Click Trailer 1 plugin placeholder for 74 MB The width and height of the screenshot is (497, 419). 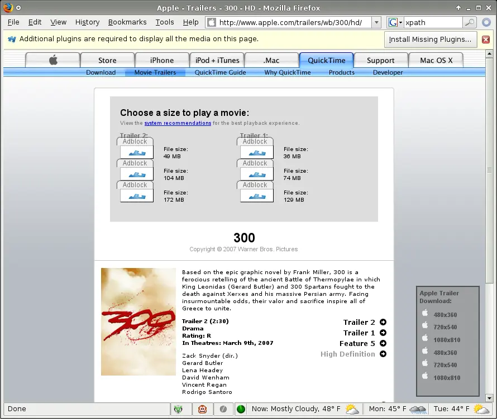(257, 174)
